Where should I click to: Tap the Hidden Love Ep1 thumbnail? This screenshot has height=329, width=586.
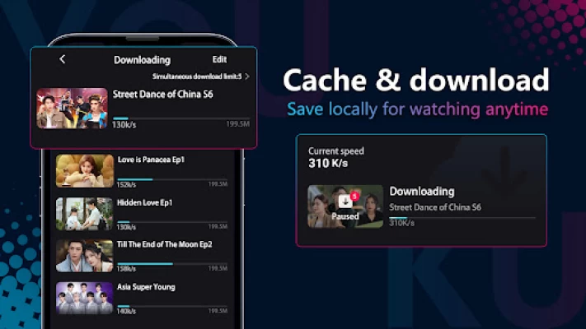click(x=84, y=214)
